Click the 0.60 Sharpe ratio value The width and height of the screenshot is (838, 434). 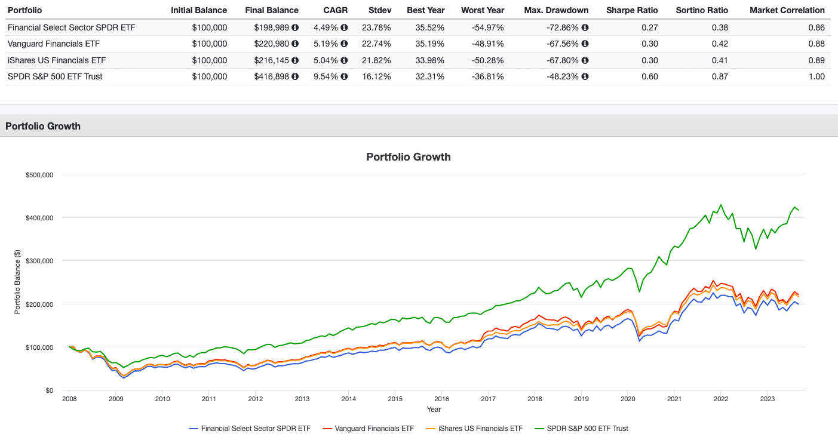click(650, 76)
